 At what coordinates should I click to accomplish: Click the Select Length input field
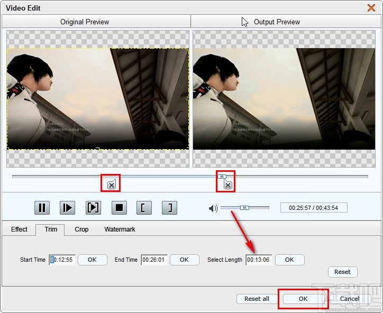tap(259, 260)
